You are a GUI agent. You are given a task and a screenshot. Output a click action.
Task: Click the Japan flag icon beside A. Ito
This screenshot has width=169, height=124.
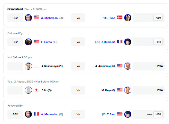point(36,90)
